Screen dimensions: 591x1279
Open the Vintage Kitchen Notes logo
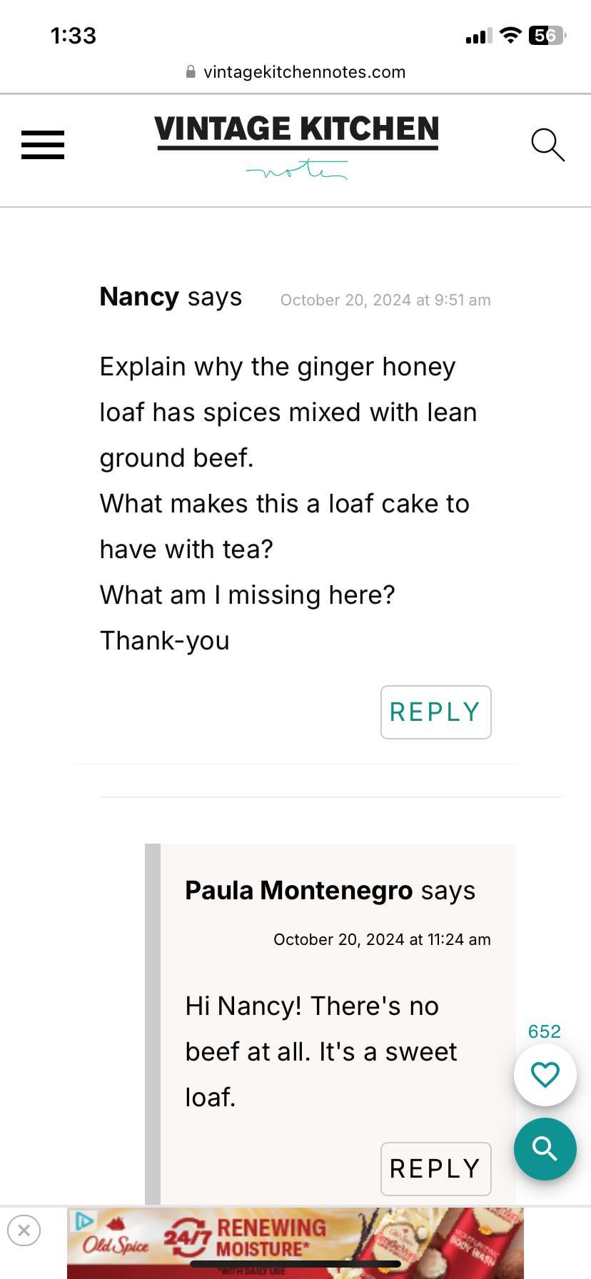[295, 144]
